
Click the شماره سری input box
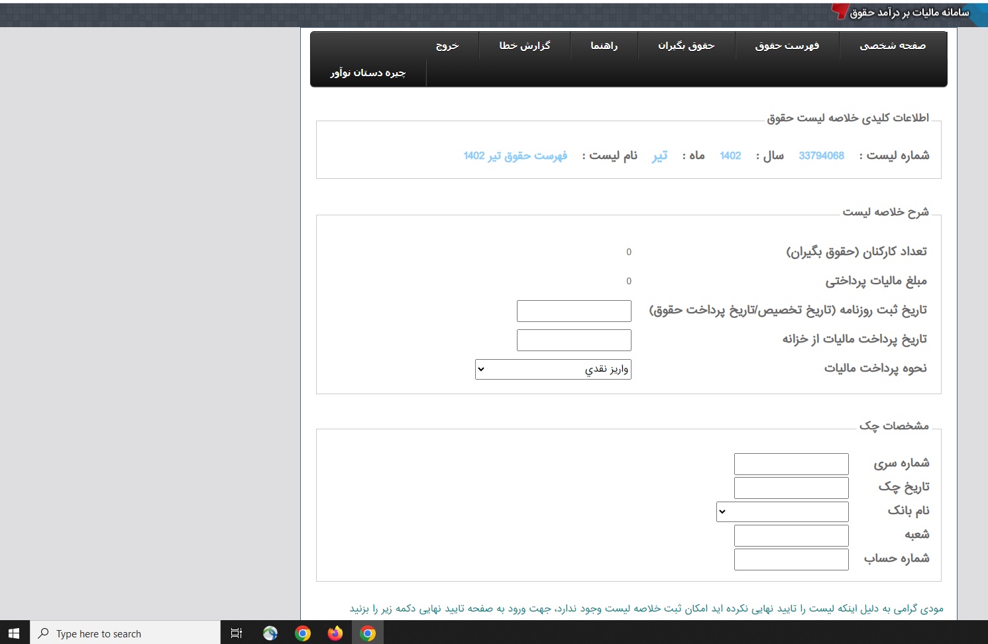(791, 464)
